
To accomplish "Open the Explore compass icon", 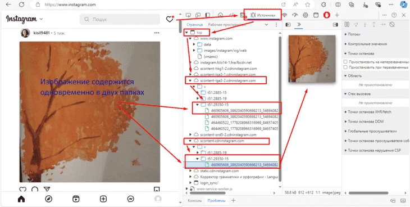I will tap(49, 199).
